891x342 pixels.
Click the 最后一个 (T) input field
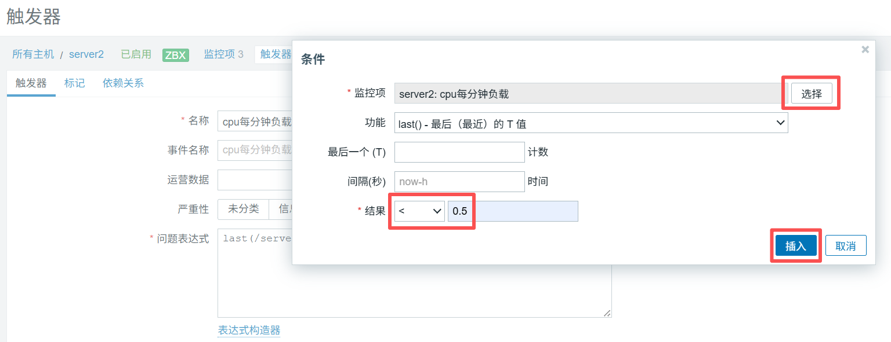pos(459,152)
